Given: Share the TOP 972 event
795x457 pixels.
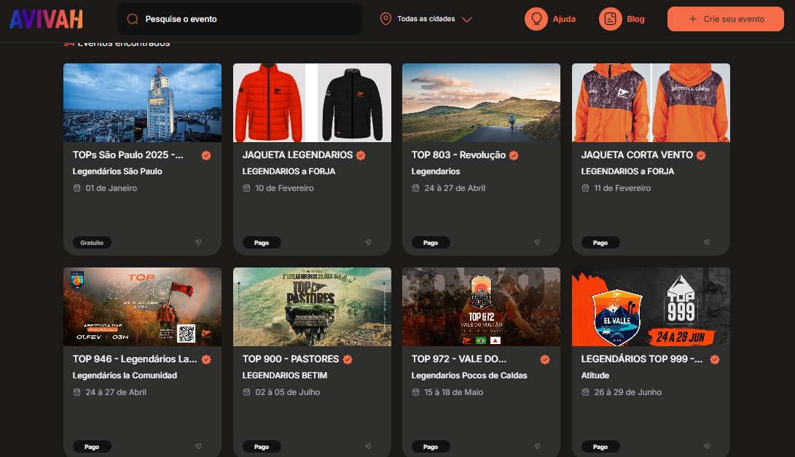Looking at the screenshot, I should pyautogui.click(x=537, y=446).
